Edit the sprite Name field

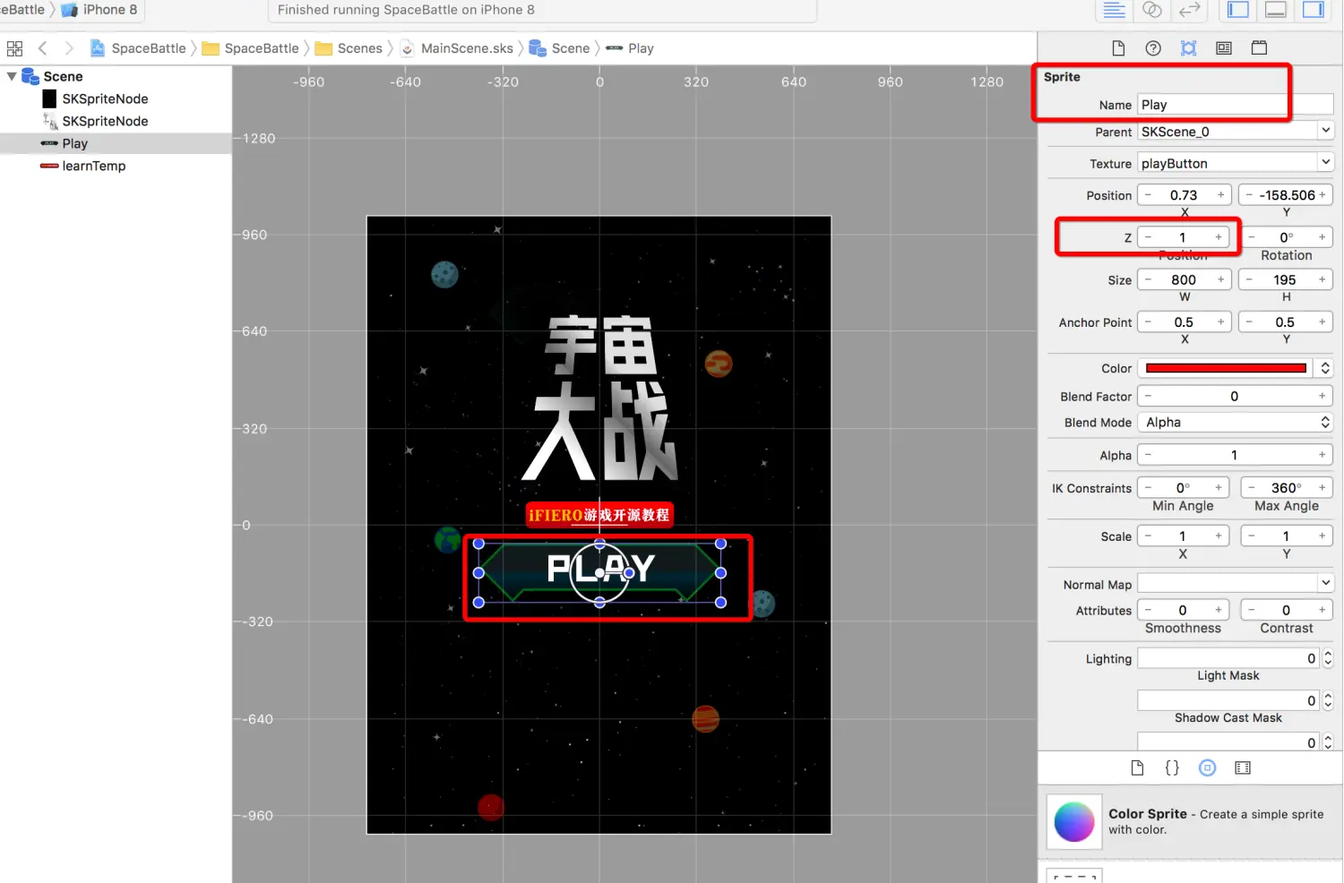tap(1235, 105)
